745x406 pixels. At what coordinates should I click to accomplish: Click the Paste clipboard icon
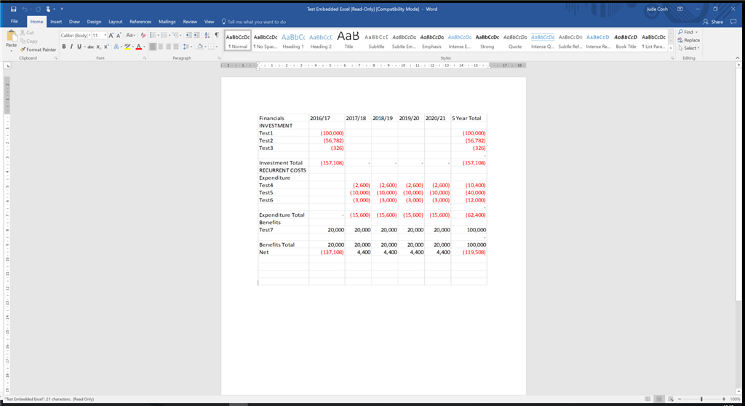(x=12, y=36)
